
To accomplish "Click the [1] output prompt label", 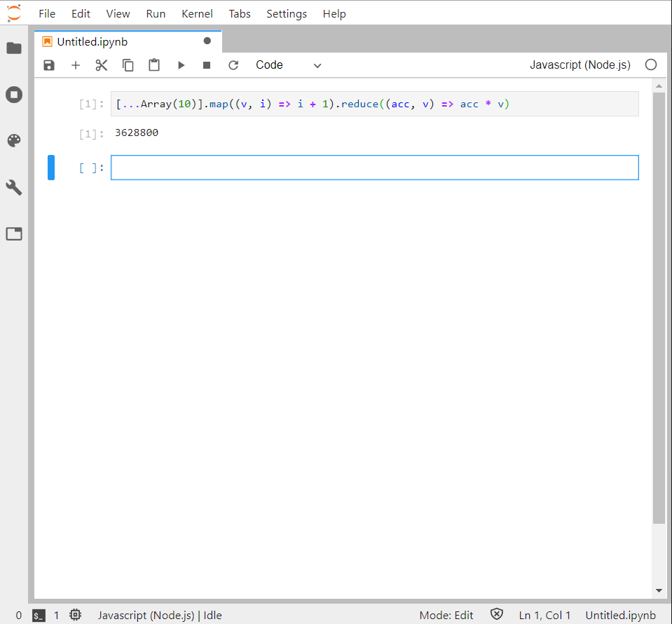I will pos(91,134).
